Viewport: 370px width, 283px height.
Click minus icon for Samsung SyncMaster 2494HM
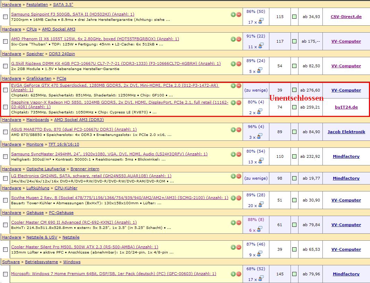click(x=238, y=154)
